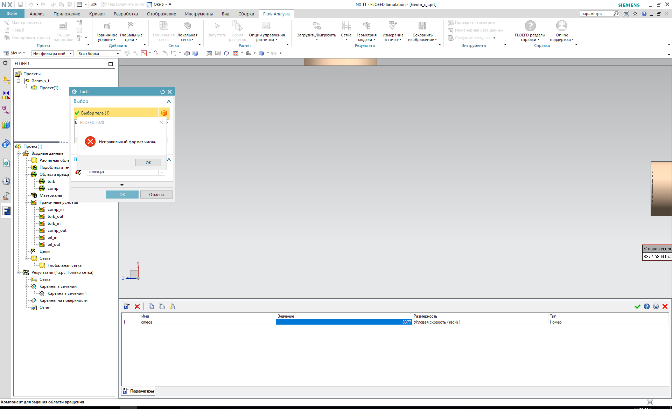
Task: Select the Параметры bottom tab
Action: 138,391
